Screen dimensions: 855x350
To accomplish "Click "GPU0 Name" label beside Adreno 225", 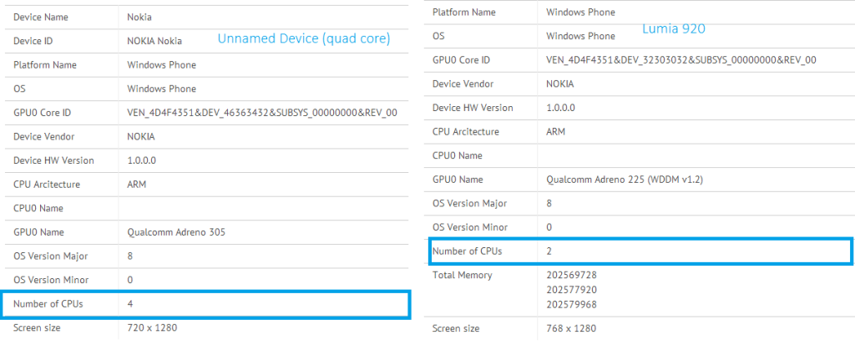I will pyautogui.click(x=457, y=180).
